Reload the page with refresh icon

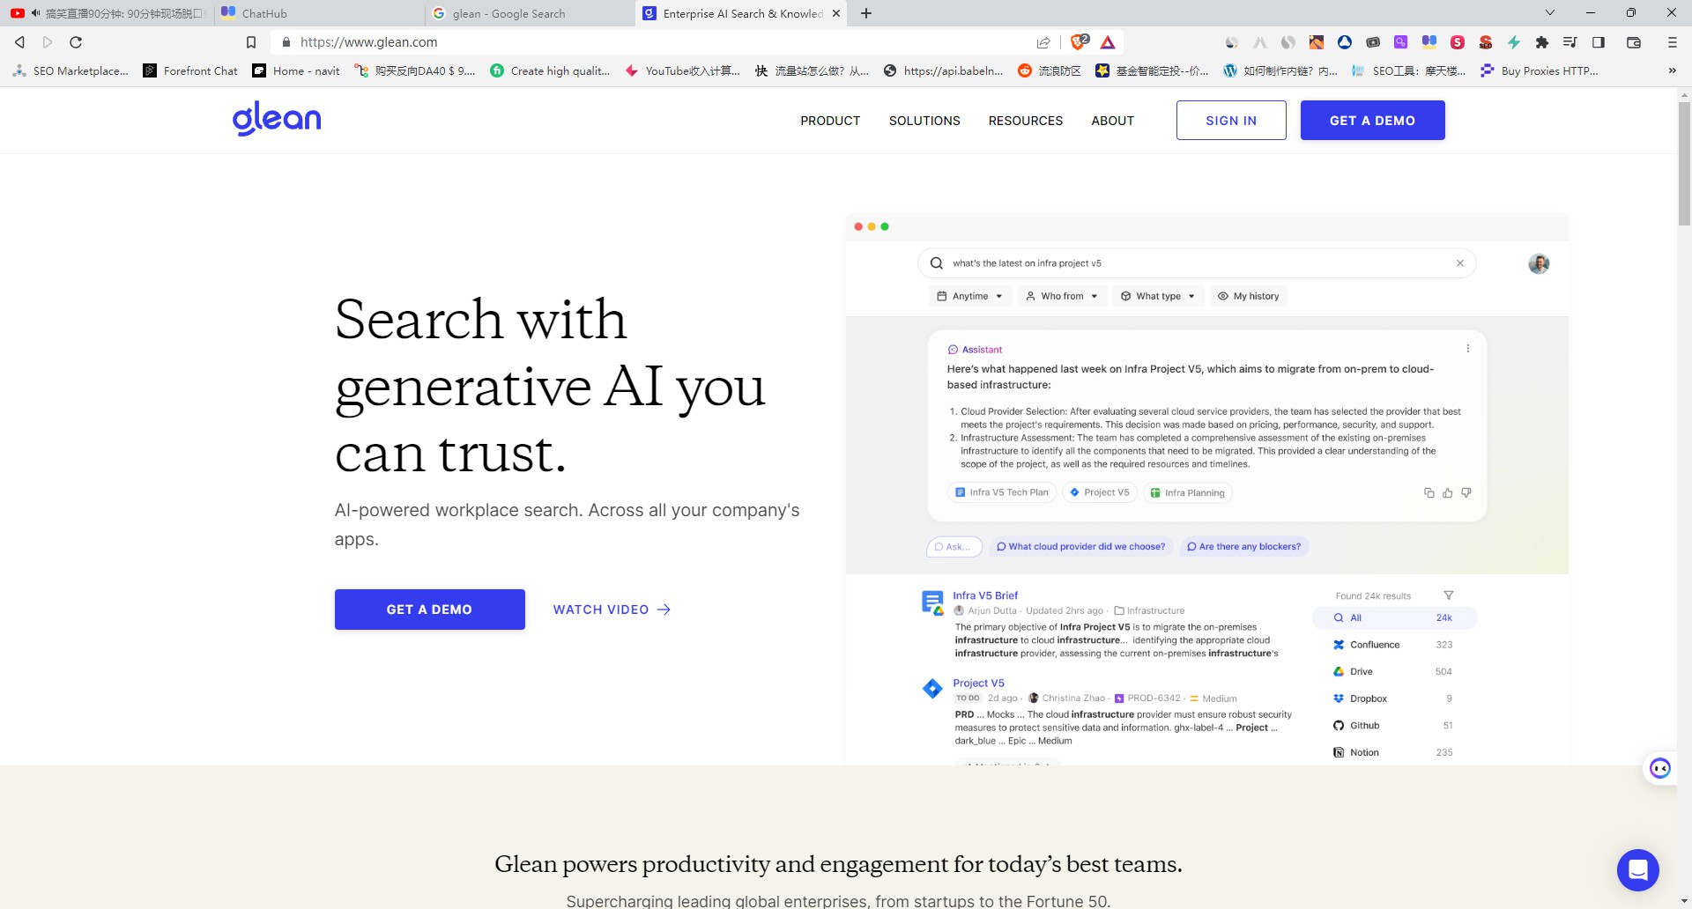click(x=76, y=42)
